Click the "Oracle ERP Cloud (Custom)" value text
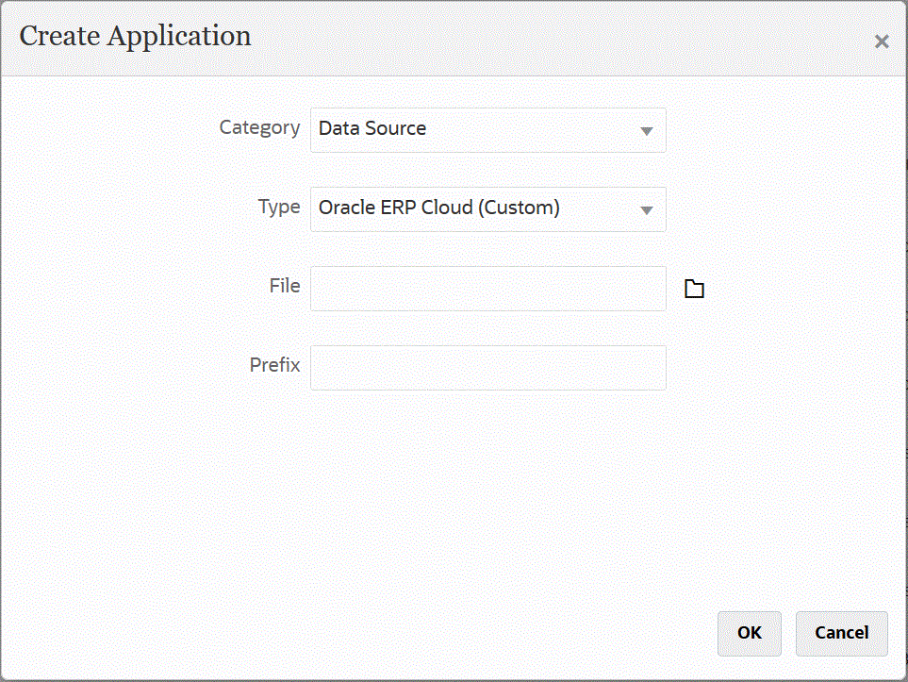The image size is (908, 682). pos(439,208)
